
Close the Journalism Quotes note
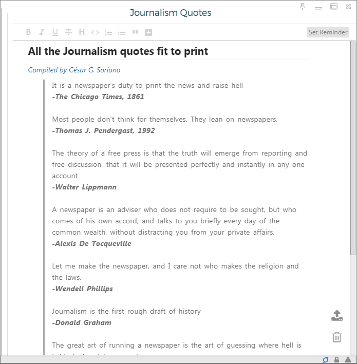(x=348, y=7)
